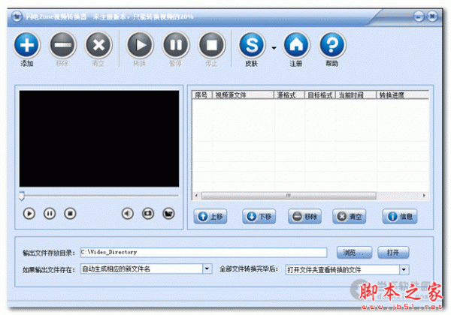Click the 暂停 pause icon in the top toolbar

coord(176,45)
